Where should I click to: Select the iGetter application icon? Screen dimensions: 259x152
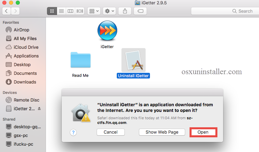[x=107, y=31]
